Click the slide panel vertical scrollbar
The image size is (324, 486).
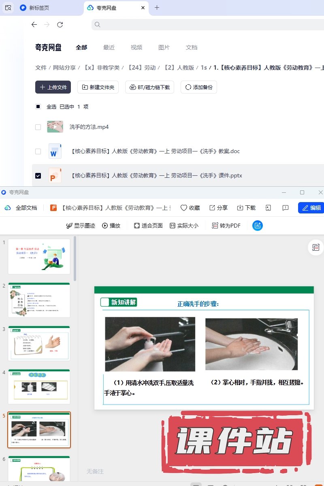tap(75, 259)
